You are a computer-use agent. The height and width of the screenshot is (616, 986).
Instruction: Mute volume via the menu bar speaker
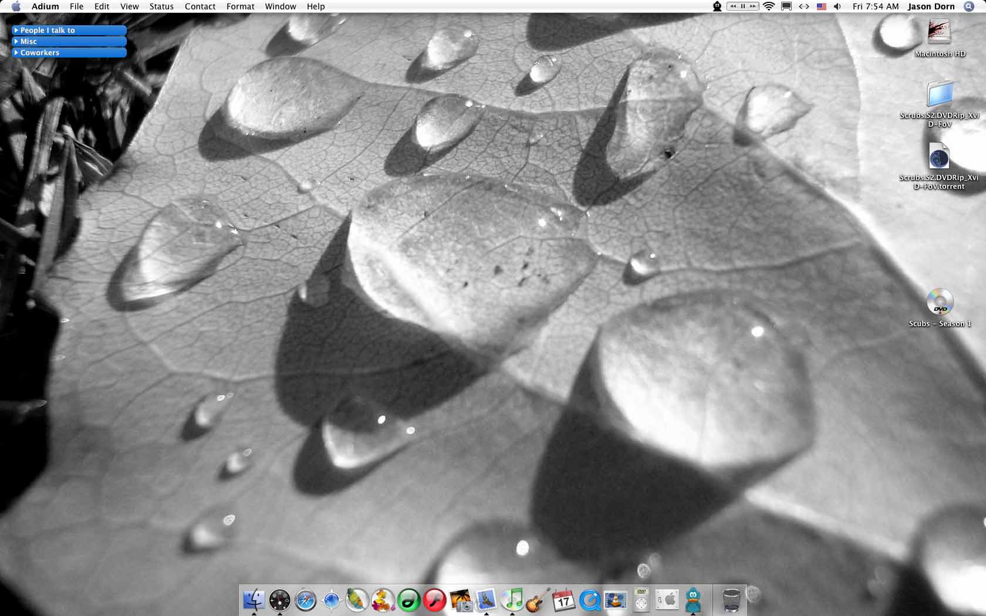pos(838,6)
